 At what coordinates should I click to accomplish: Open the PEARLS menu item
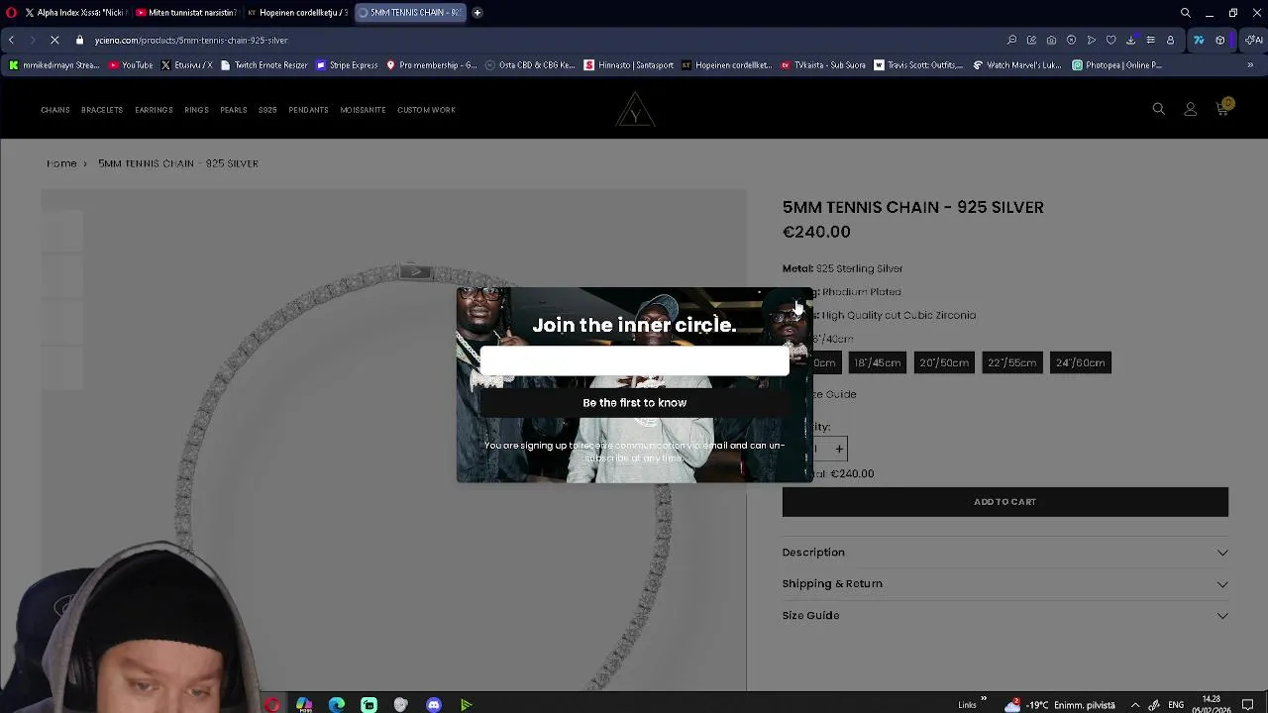(x=234, y=110)
